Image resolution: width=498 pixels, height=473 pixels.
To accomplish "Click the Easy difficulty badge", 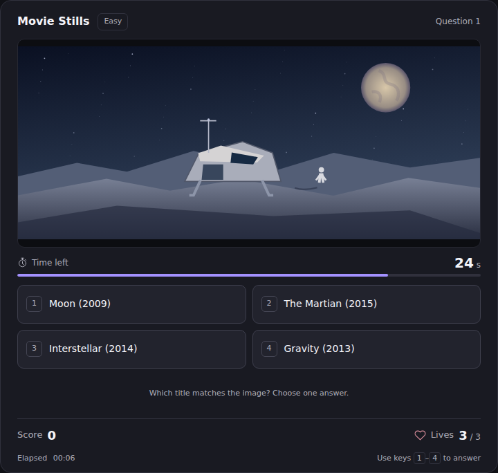I will coord(113,21).
